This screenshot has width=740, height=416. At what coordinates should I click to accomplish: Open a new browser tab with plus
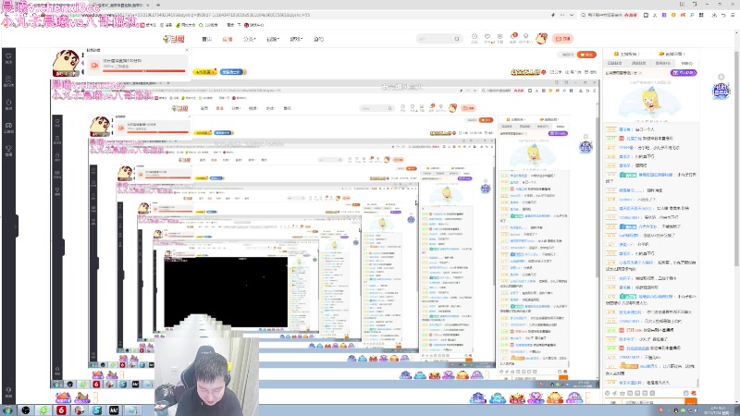click(x=158, y=5)
